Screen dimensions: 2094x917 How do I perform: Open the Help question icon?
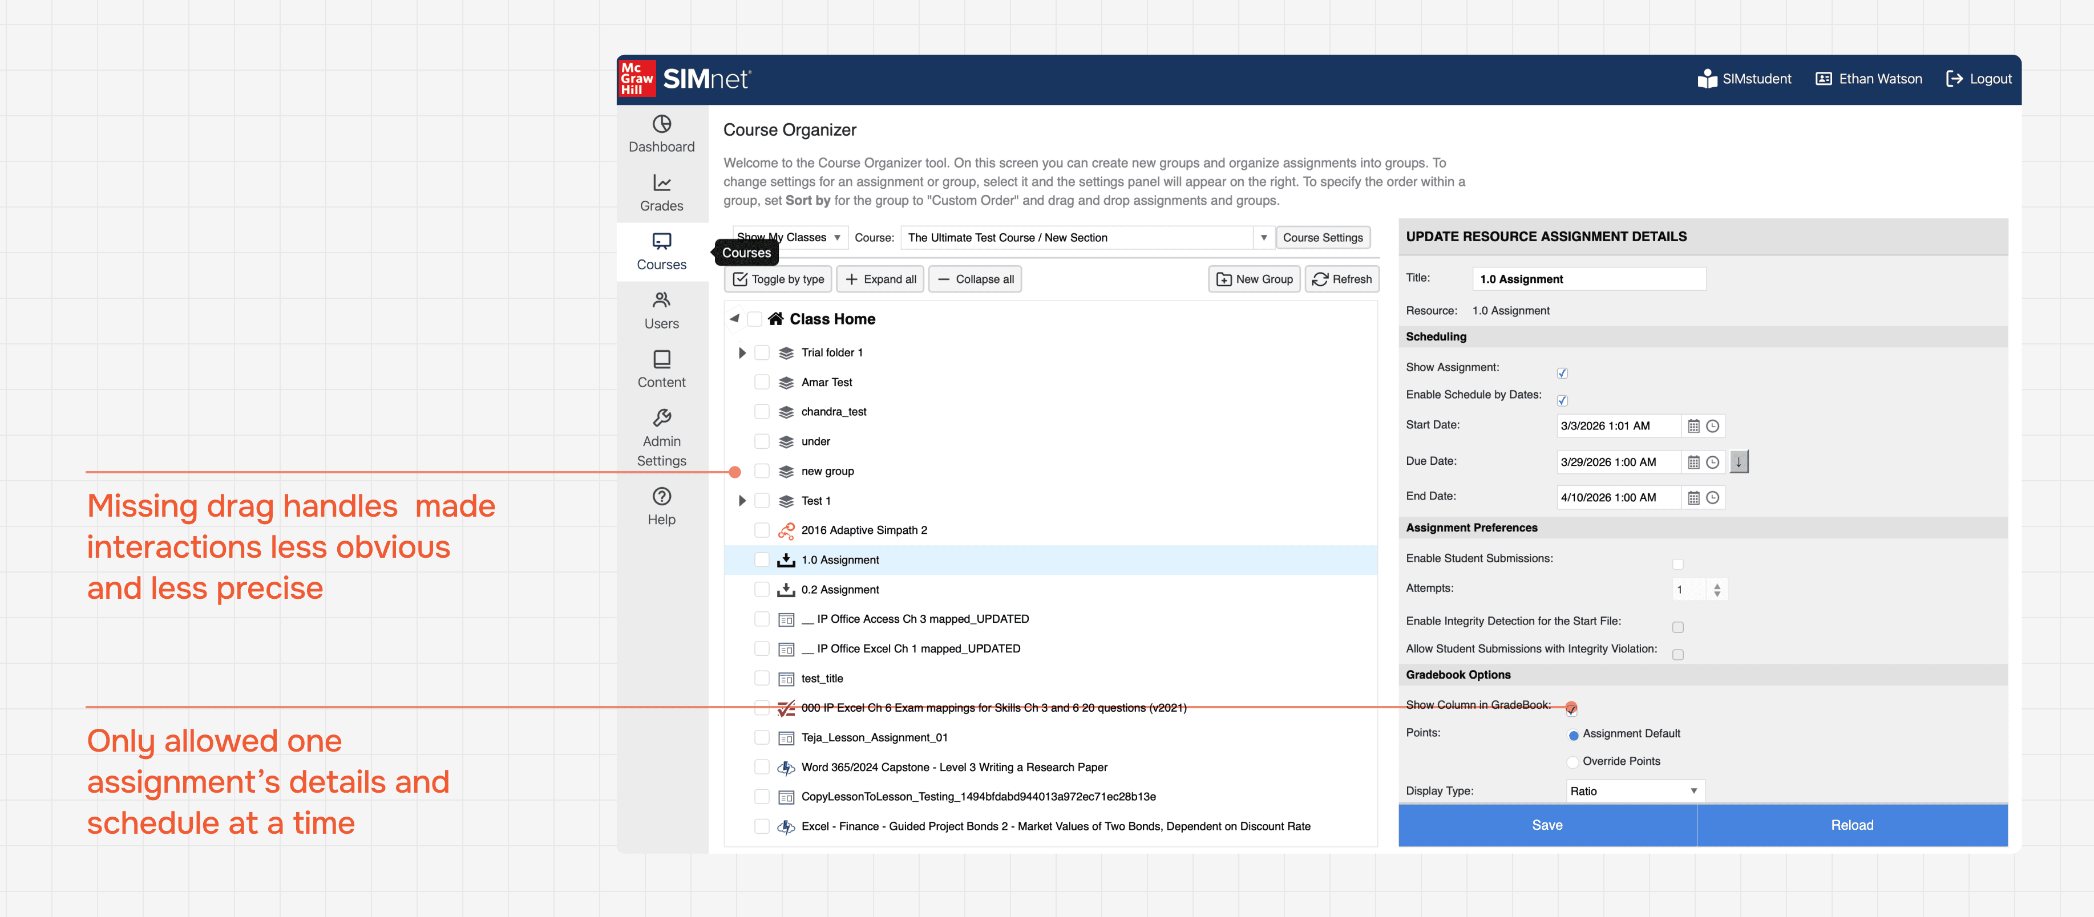(661, 496)
